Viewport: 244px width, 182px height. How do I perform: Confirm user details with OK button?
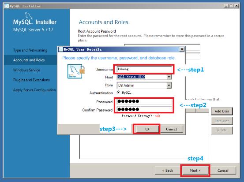147,129
